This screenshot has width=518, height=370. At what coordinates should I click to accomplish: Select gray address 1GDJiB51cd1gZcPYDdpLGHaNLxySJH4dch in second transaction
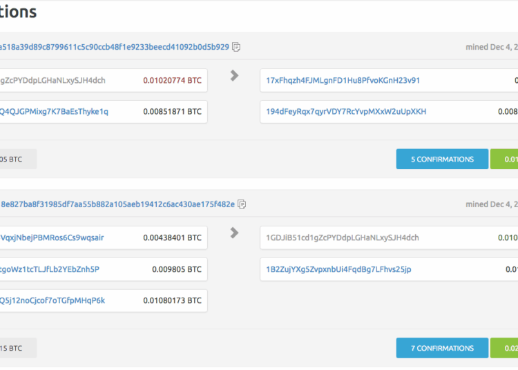click(x=343, y=238)
